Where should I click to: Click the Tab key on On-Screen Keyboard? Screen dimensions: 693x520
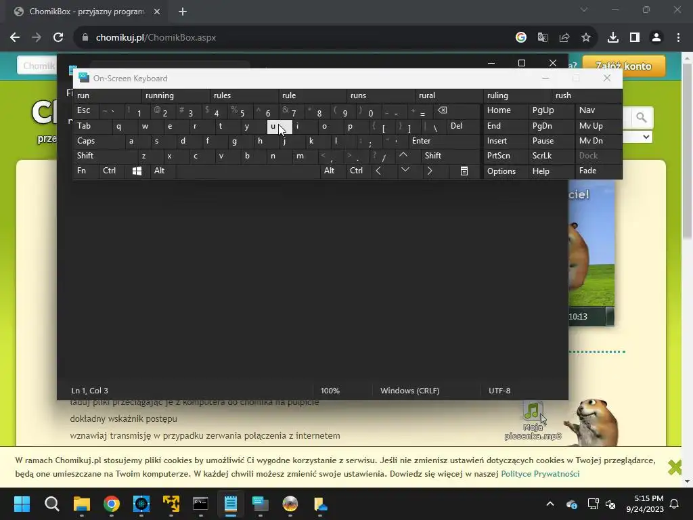92,126
